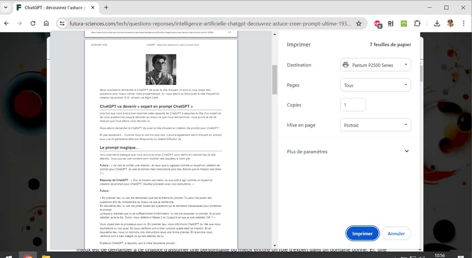Click the taskbar clock showing 10:56
This screenshot has width=472, height=258.
point(440,255)
